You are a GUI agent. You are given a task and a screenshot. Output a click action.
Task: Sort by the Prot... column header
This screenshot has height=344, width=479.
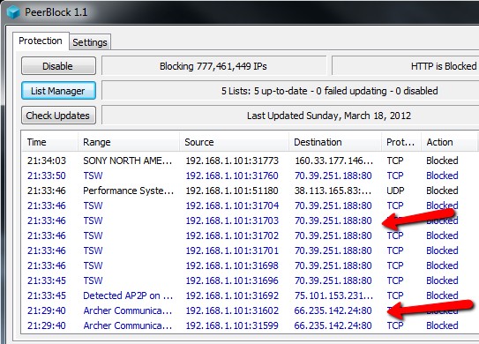[400, 142]
